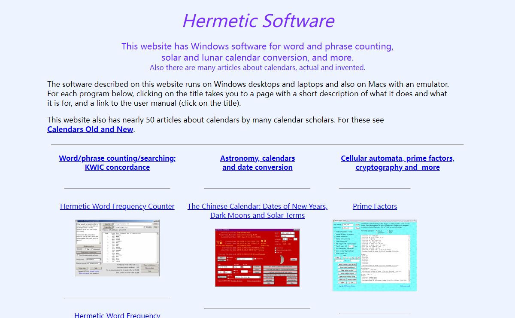
Task: Follow the Prime Factors title link
Action: [x=375, y=206]
